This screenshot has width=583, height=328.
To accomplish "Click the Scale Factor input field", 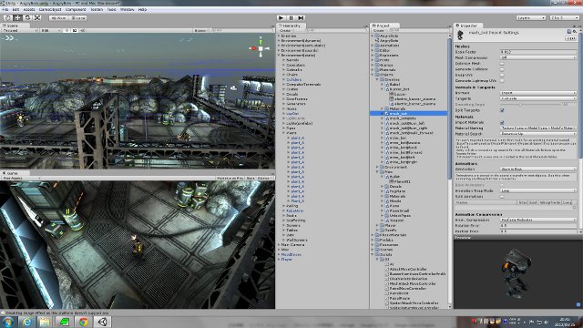I will click(x=538, y=52).
